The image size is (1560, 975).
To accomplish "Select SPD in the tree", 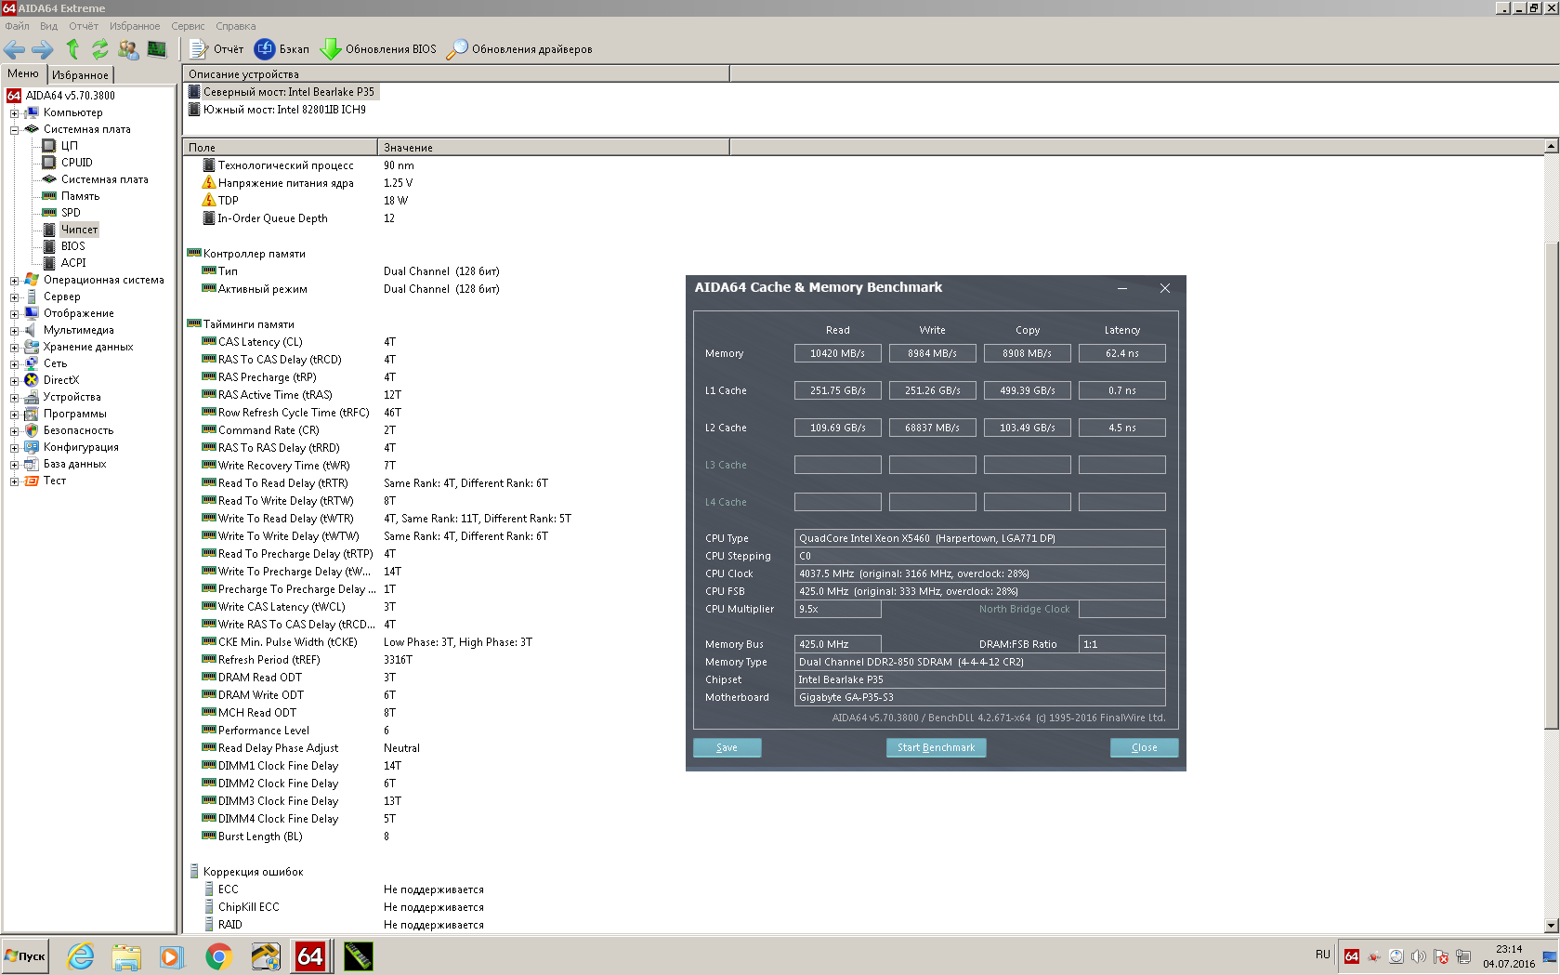I will (71, 213).
